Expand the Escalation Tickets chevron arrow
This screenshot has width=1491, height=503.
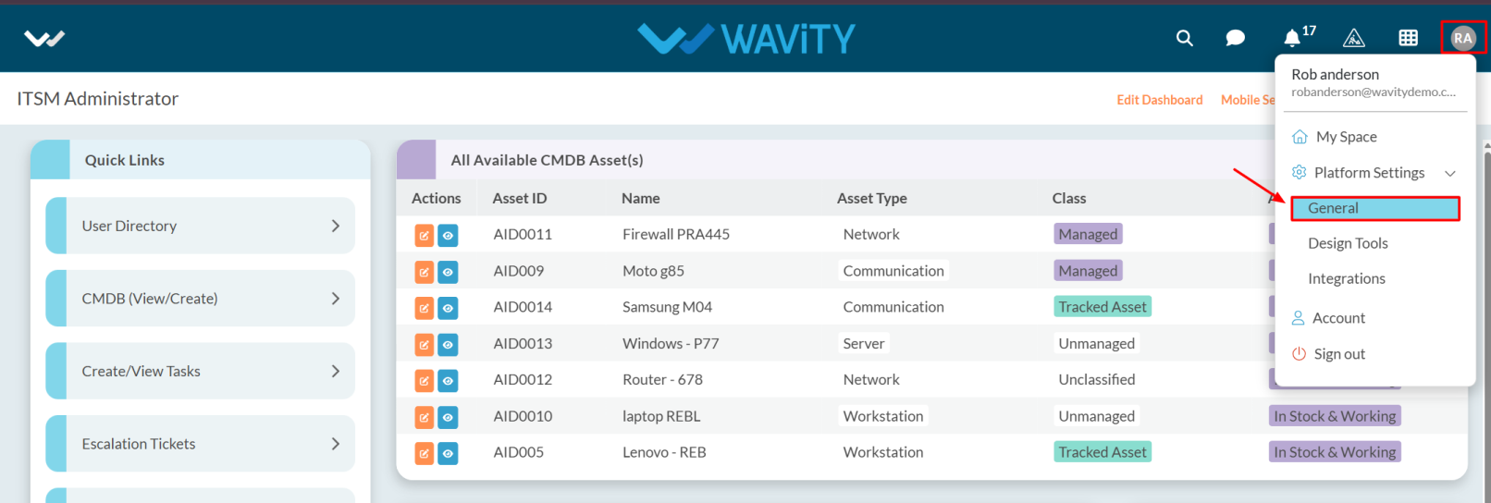335,444
